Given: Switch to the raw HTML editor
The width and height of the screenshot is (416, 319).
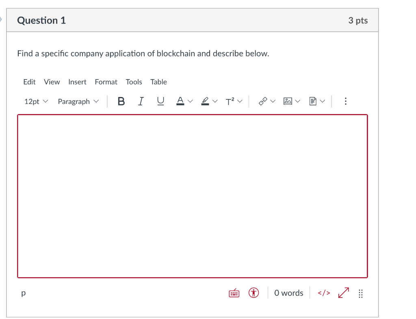Looking at the screenshot, I should point(323,293).
